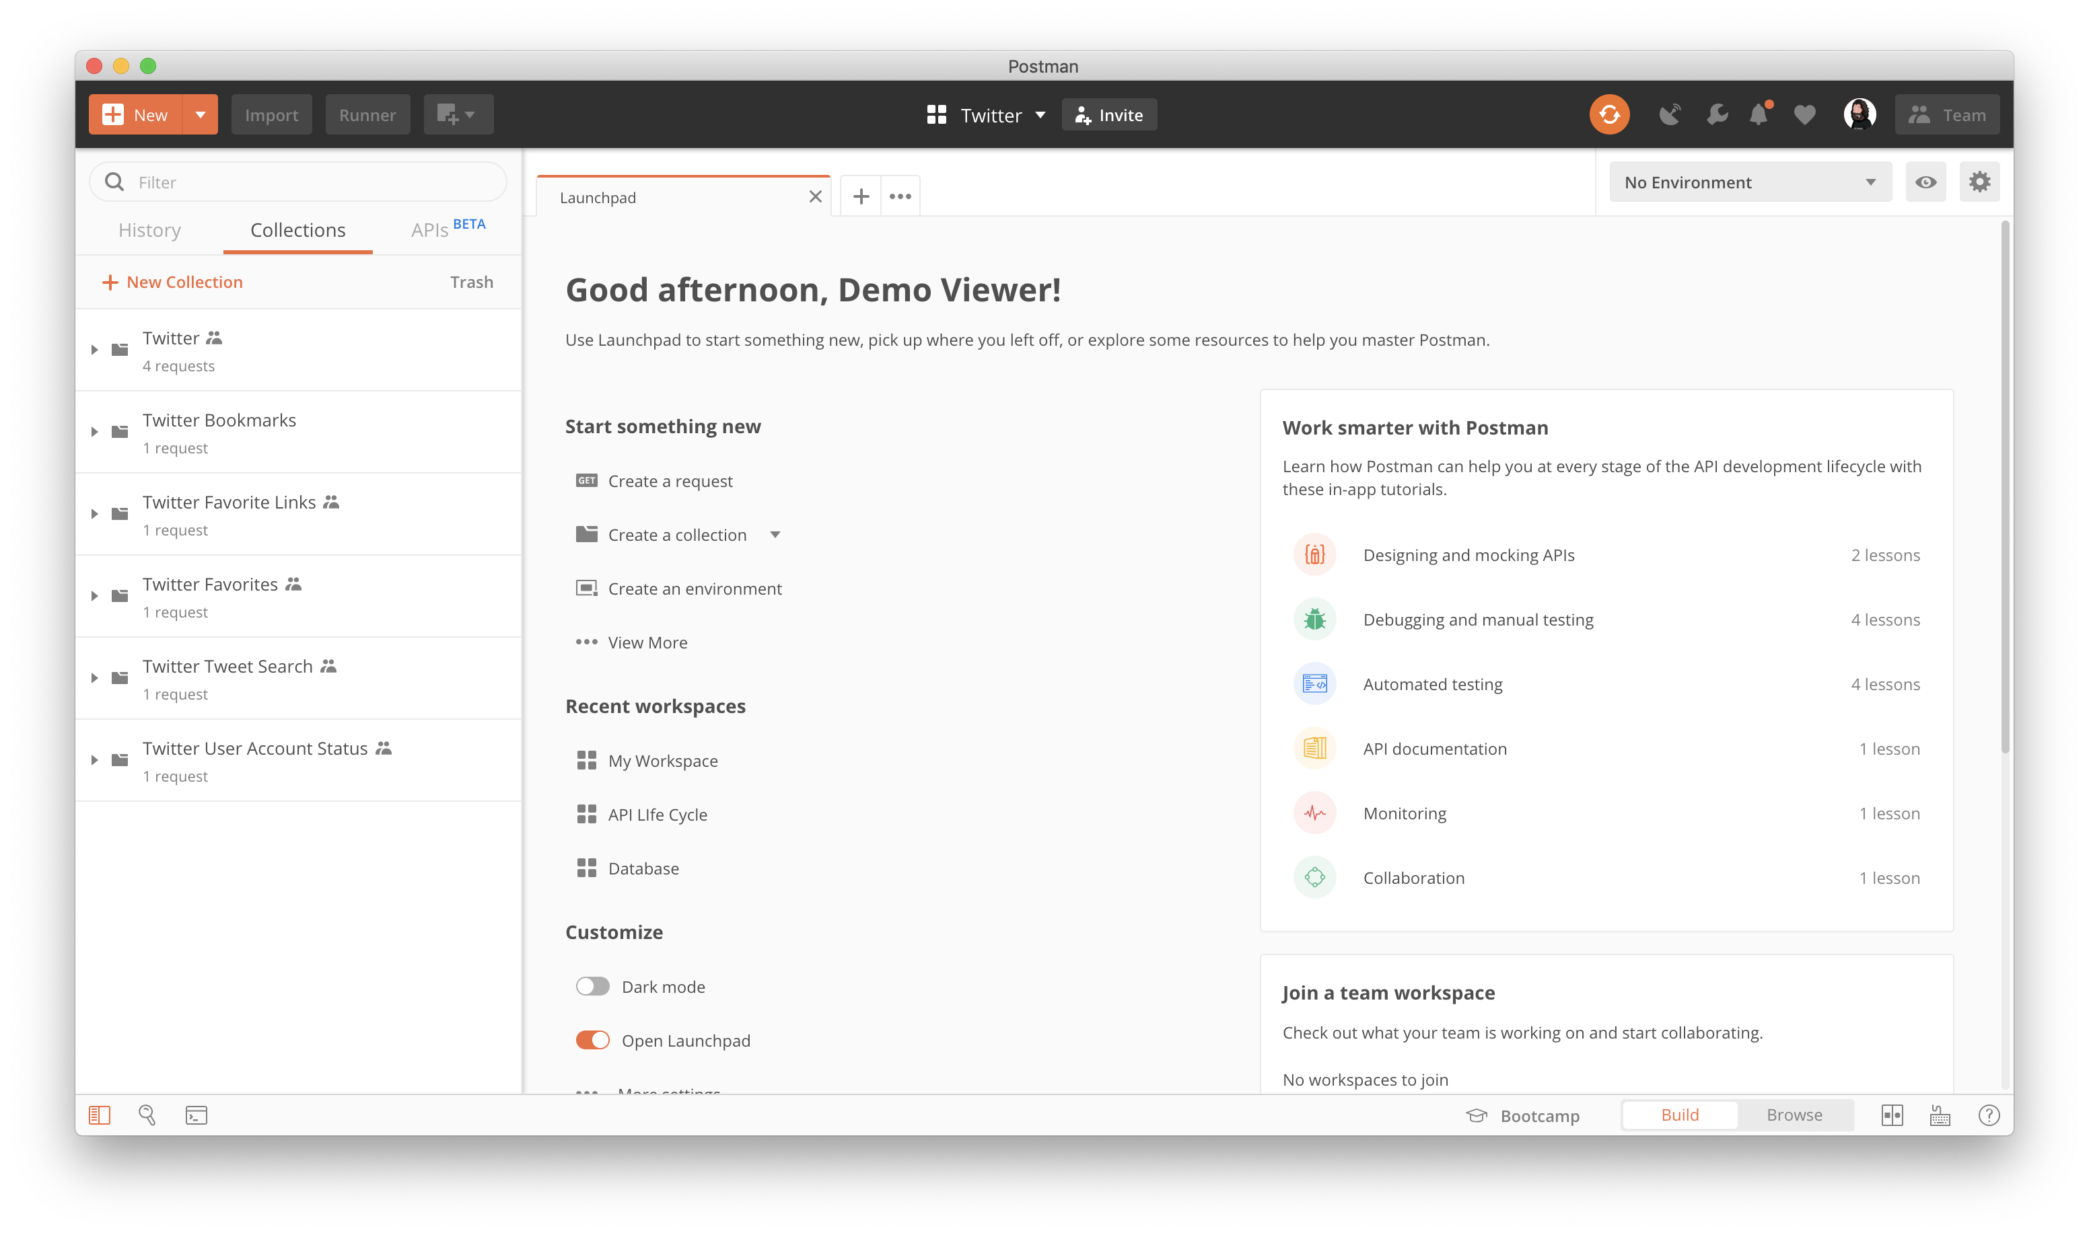Image resolution: width=2089 pixels, height=1235 pixels.
Task: Open the Trash link
Action: pos(471,282)
